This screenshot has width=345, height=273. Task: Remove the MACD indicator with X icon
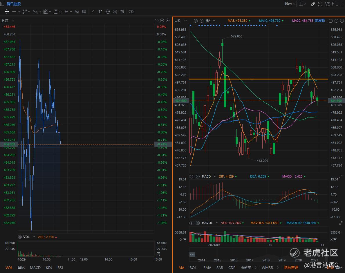pos(198,176)
